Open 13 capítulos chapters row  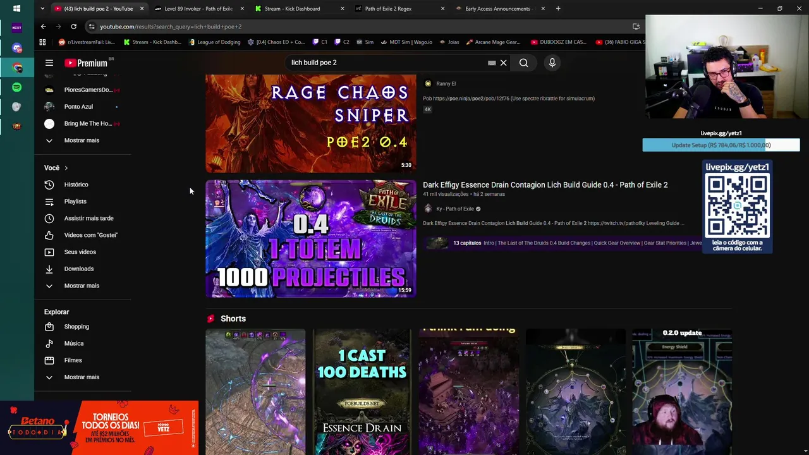coord(564,243)
